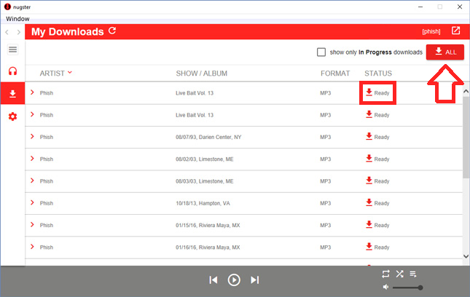
Task: Open the [phish] account link
Action: (x=431, y=31)
